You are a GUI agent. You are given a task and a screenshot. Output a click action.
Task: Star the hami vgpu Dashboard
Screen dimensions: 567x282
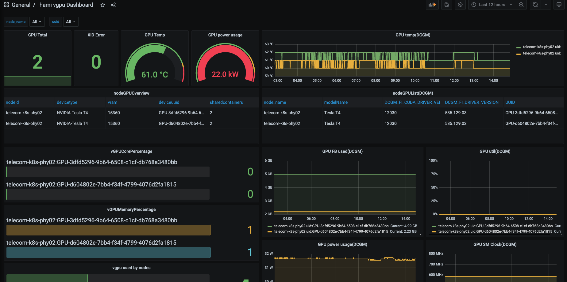pos(103,5)
